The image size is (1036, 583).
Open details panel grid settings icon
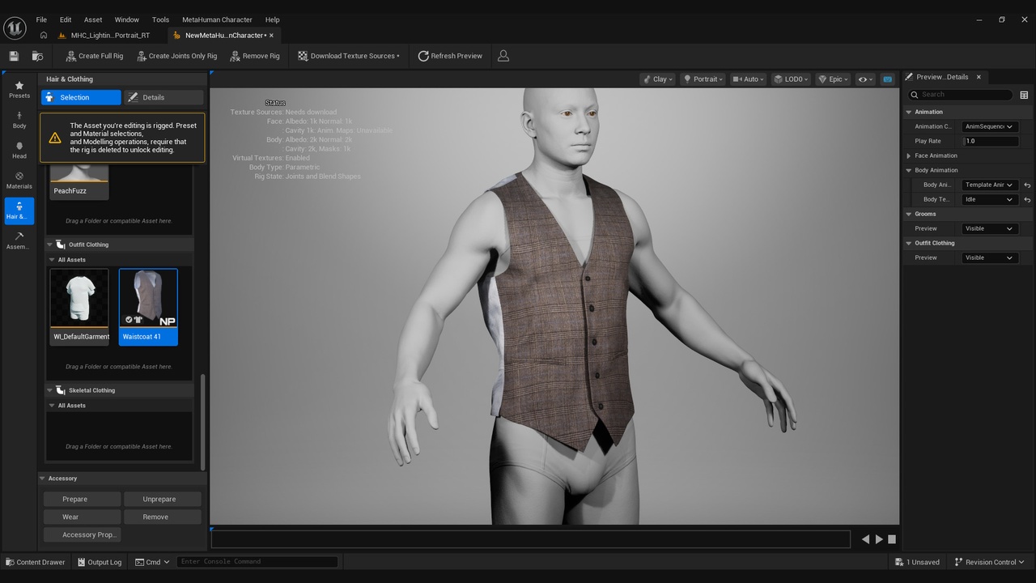(1024, 95)
